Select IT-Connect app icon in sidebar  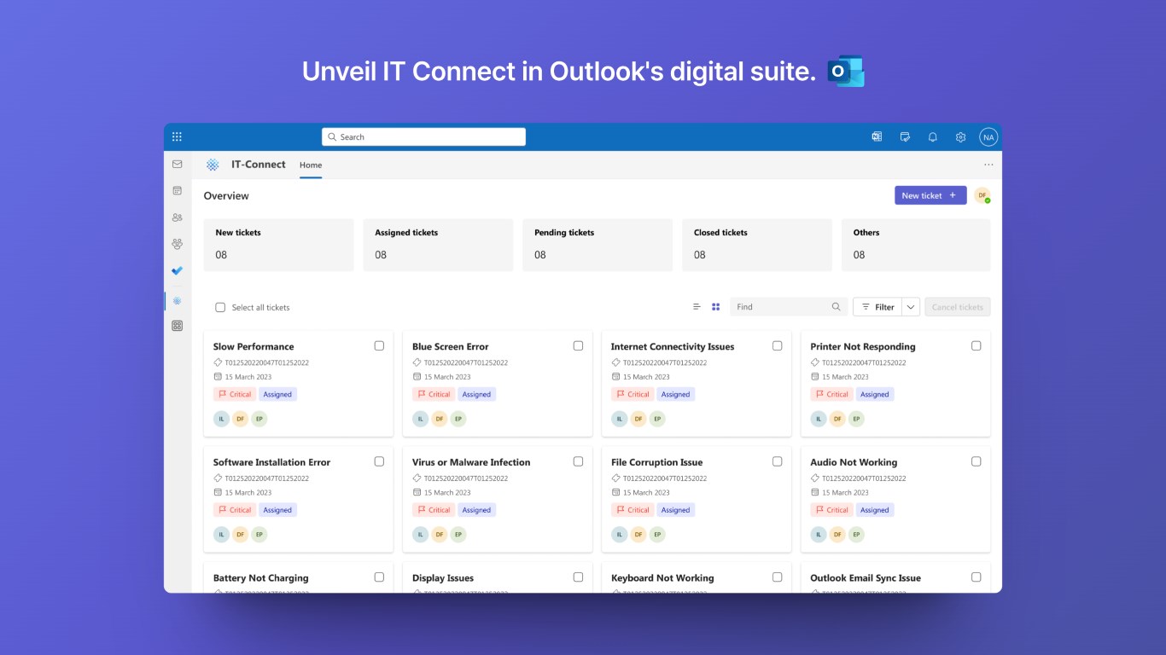177,301
